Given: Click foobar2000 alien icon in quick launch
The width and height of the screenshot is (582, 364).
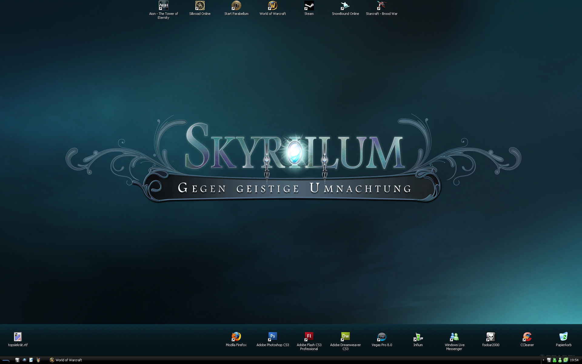Looking at the screenshot, I should (17, 360).
